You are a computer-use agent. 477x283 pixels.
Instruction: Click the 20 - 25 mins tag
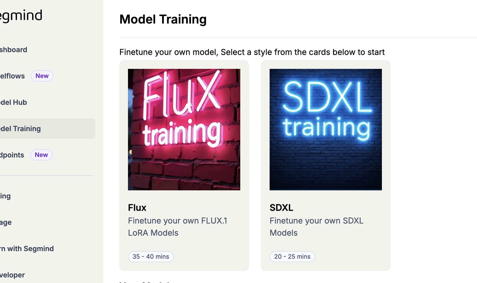tap(292, 257)
